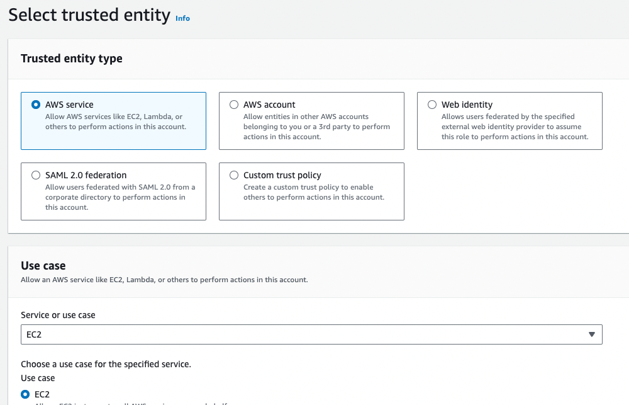Click the EC2 label next to the use case radio
Viewport: 629px width, 405px height.
click(42, 394)
